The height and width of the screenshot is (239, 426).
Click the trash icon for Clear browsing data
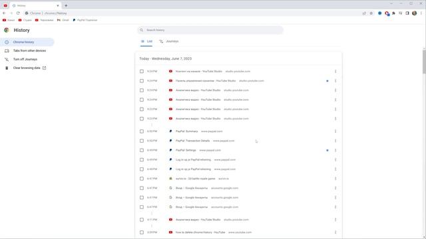point(7,68)
